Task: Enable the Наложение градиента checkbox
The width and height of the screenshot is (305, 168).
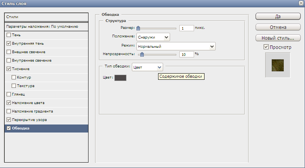Action: pyautogui.click(x=9, y=111)
